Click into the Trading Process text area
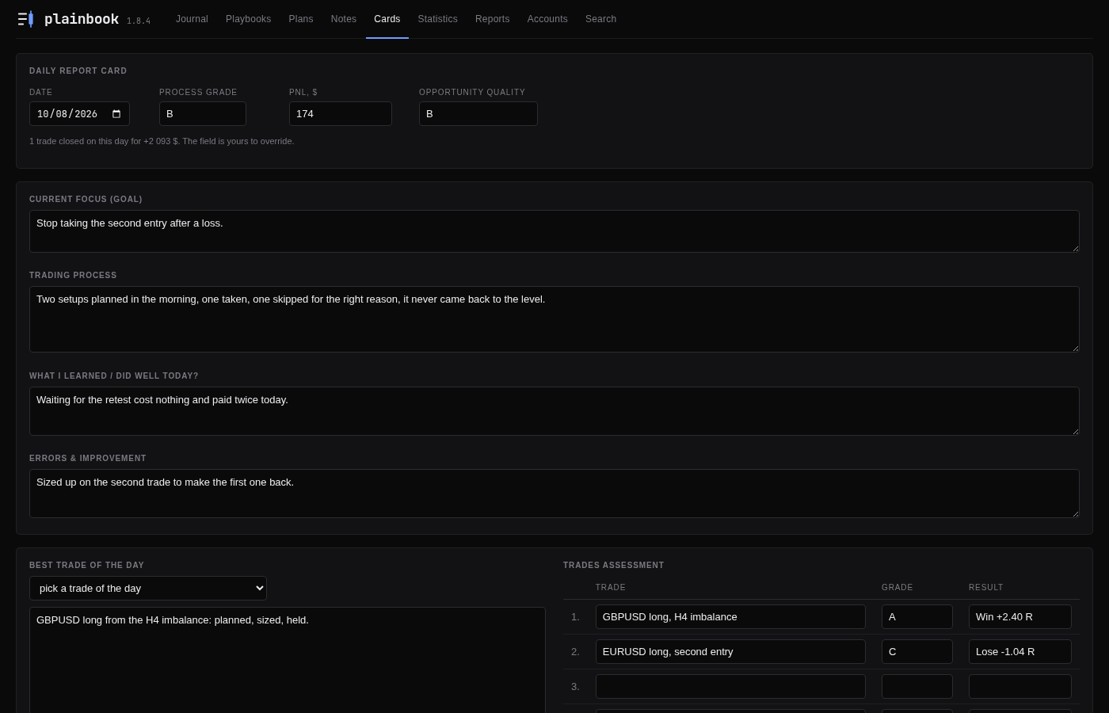Image resolution: width=1109 pixels, height=713 pixels. click(554, 319)
